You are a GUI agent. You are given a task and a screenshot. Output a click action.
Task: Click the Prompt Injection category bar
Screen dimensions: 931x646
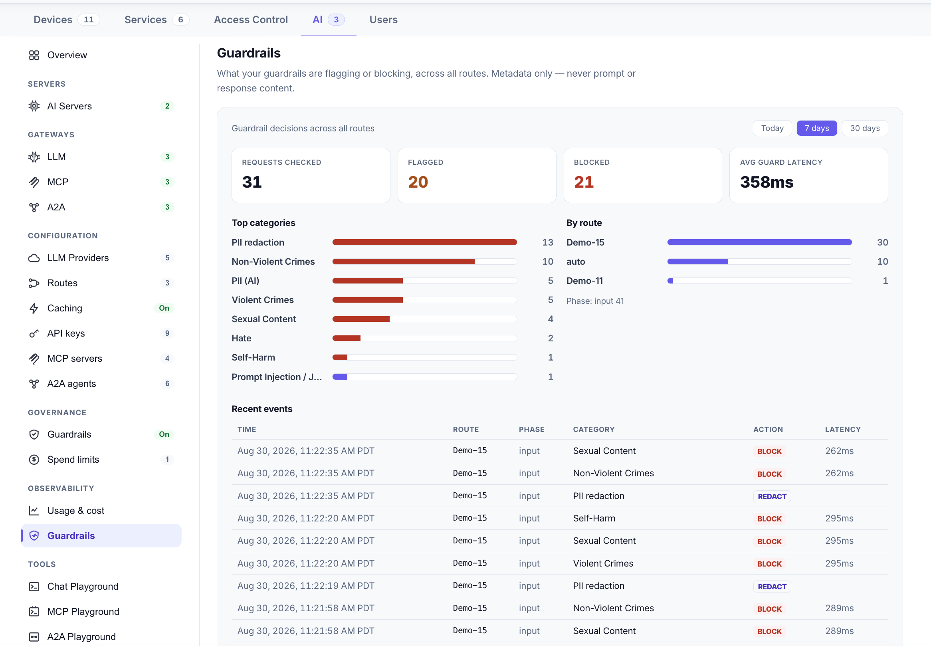424,377
